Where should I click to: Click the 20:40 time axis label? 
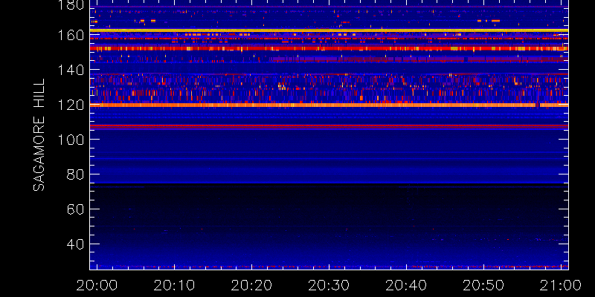click(406, 285)
